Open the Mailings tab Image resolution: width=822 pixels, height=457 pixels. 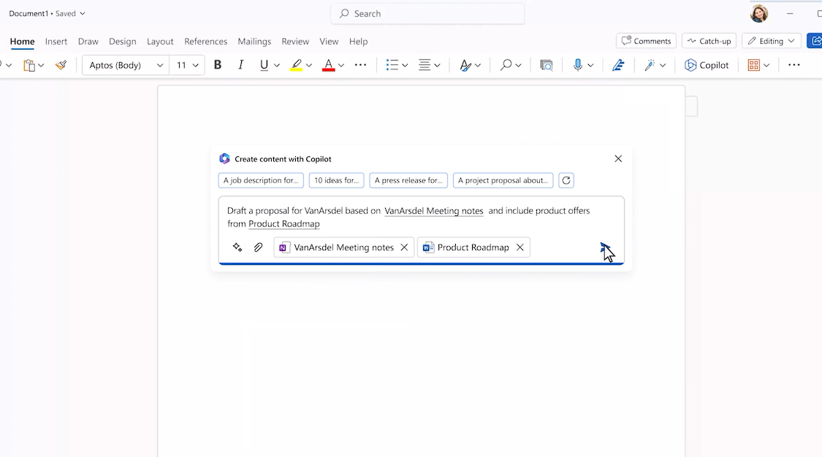(254, 42)
